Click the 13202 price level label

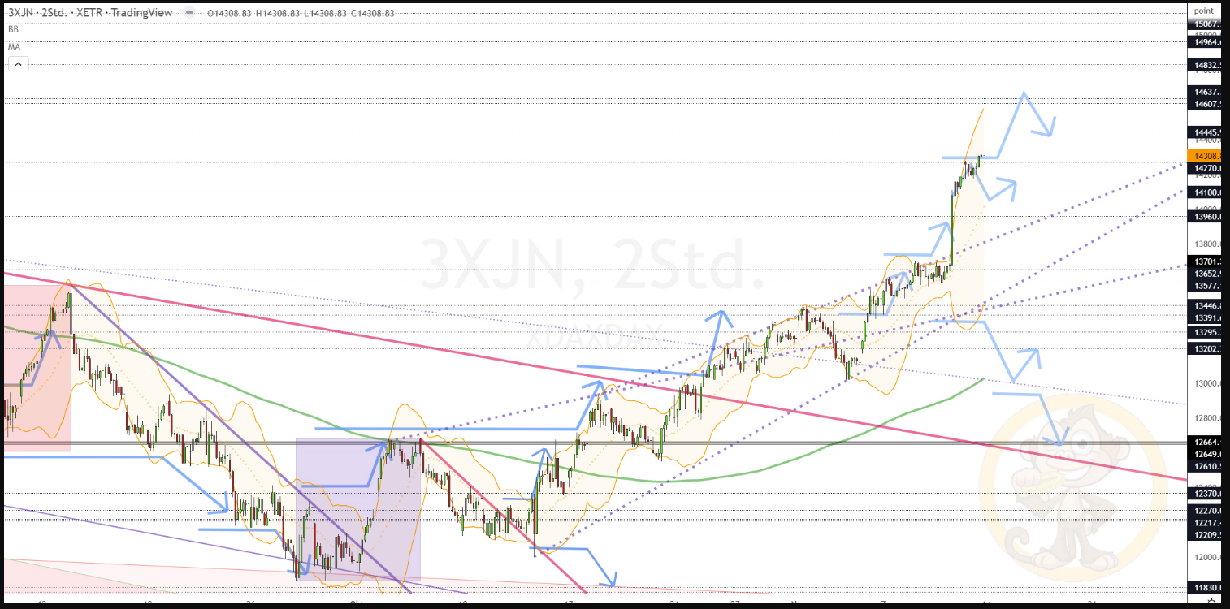point(1205,348)
